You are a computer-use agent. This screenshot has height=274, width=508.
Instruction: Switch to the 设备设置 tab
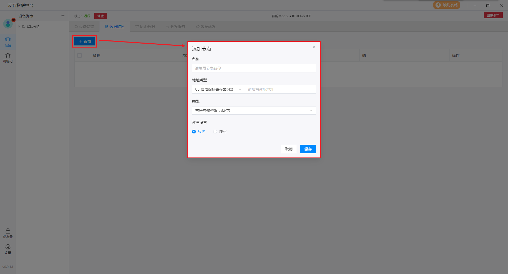(84, 27)
